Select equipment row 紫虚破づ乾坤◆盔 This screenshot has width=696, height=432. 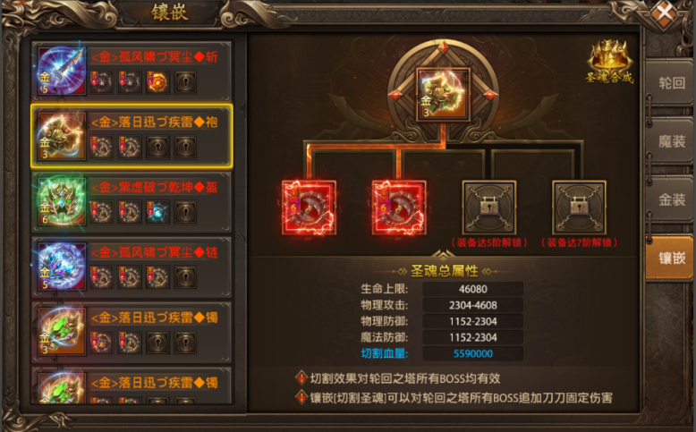point(132,202)
